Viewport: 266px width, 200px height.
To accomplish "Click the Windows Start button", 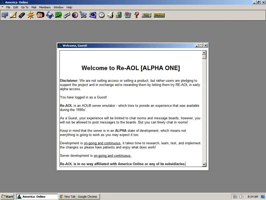I will [7, 197].
